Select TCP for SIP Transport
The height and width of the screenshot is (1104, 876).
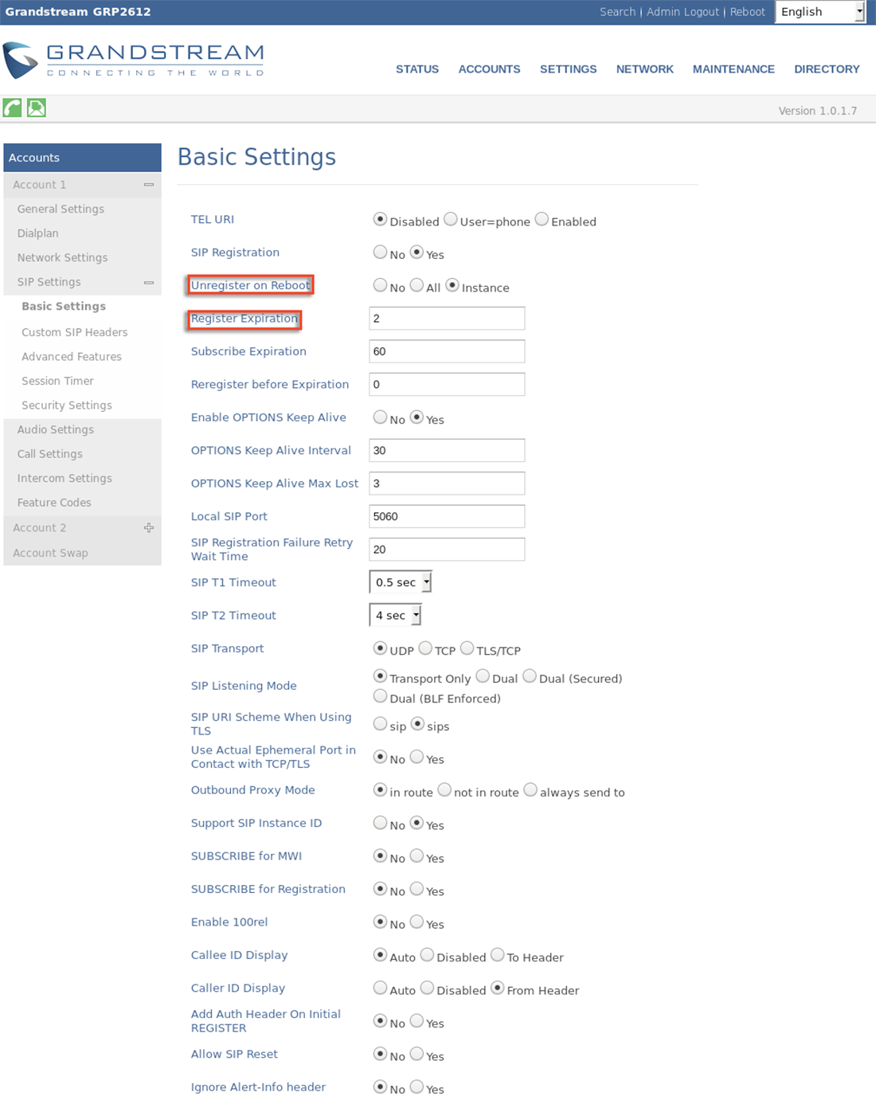[425, 648]
